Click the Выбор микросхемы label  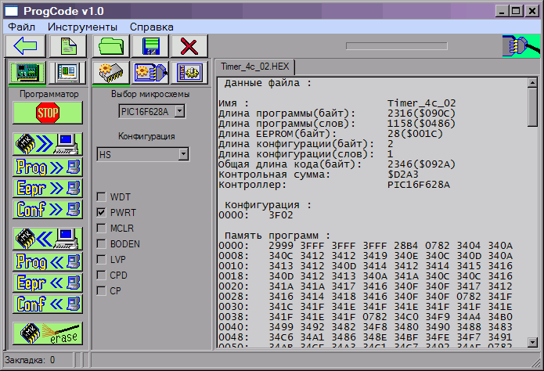[x=150, y=94]
